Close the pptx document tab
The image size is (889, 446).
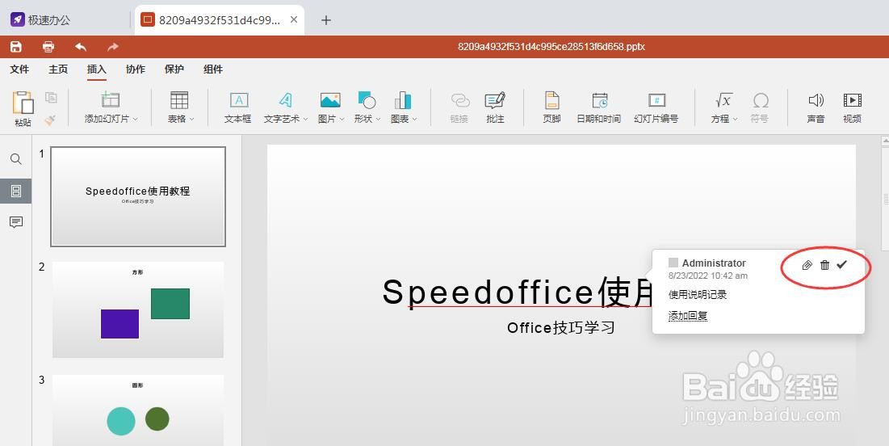[x=294, y=19]
